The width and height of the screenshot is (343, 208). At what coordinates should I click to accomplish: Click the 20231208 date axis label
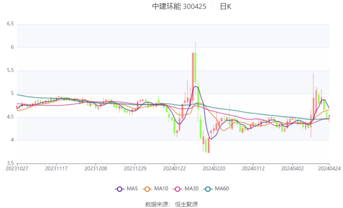click(x=96, y=169)
